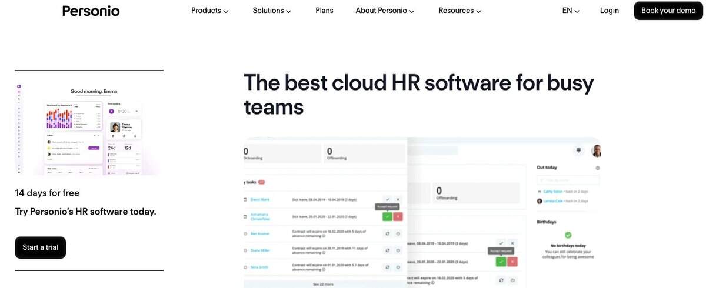Open the About Personio menu
Image resolution: width=706 pixels, height=288 pixels.
[385, 11]
